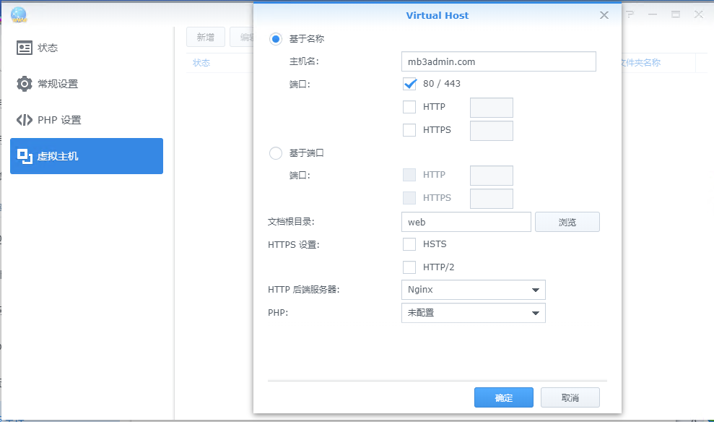This screenshot has width=714, height=422.
Task: Enable HTTP checkbox under 基于名称
Action: (409, 107)
